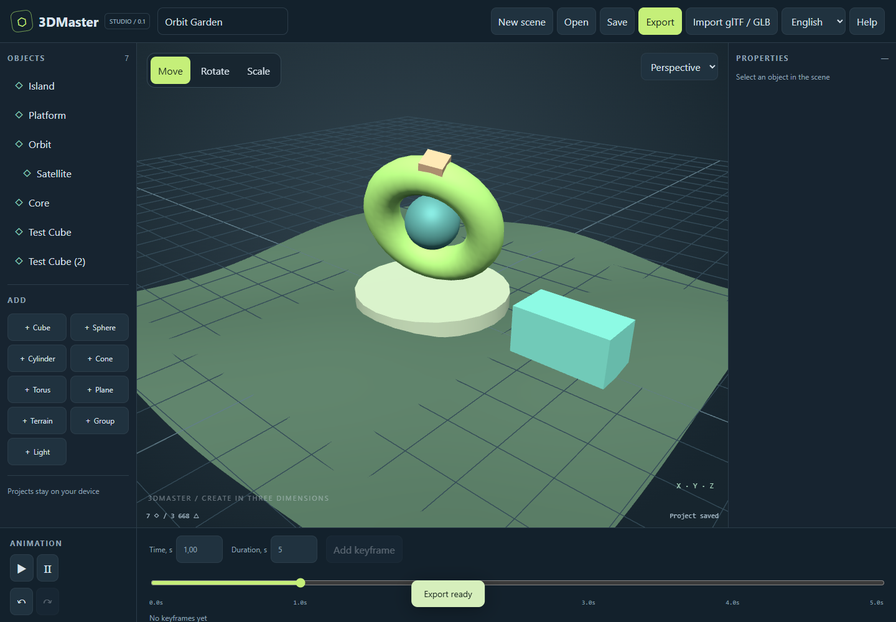Screen dimensions: 896x622
Task: Add a Cone to the scene
Action: tap(100, 358)
